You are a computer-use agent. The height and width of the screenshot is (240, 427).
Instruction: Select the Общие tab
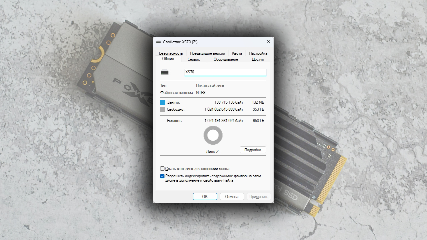tap(168, 59)
